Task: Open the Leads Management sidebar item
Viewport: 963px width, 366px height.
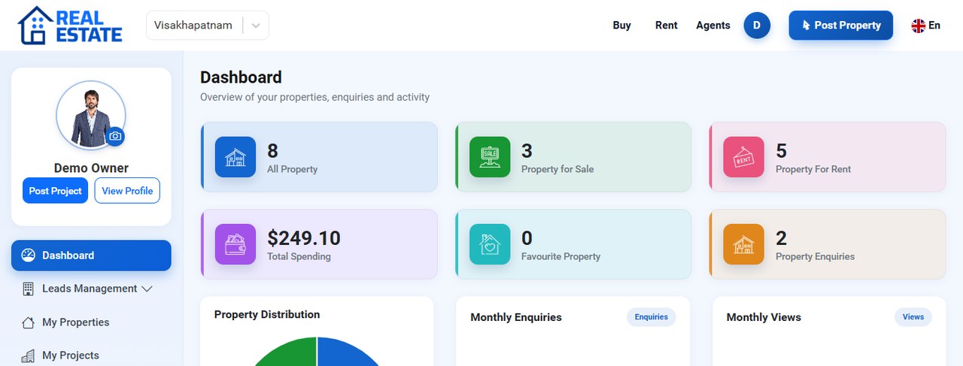Action: [91, 289]
